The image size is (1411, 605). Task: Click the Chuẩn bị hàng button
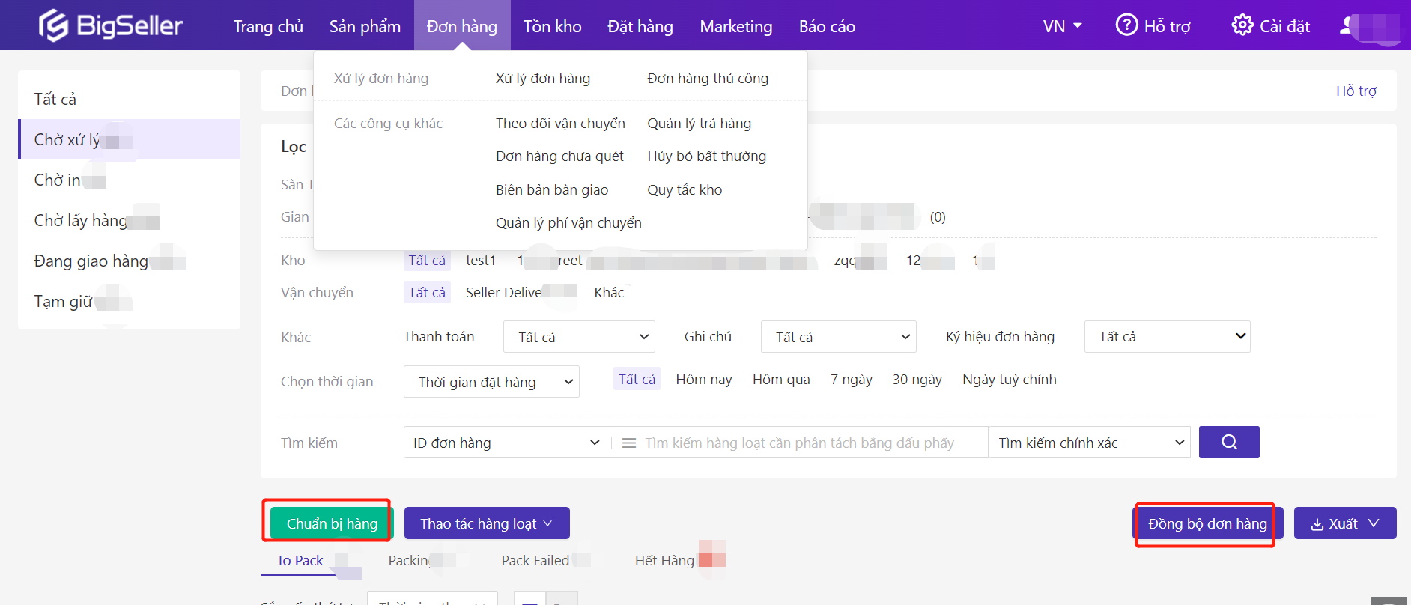tap(332, 523)
